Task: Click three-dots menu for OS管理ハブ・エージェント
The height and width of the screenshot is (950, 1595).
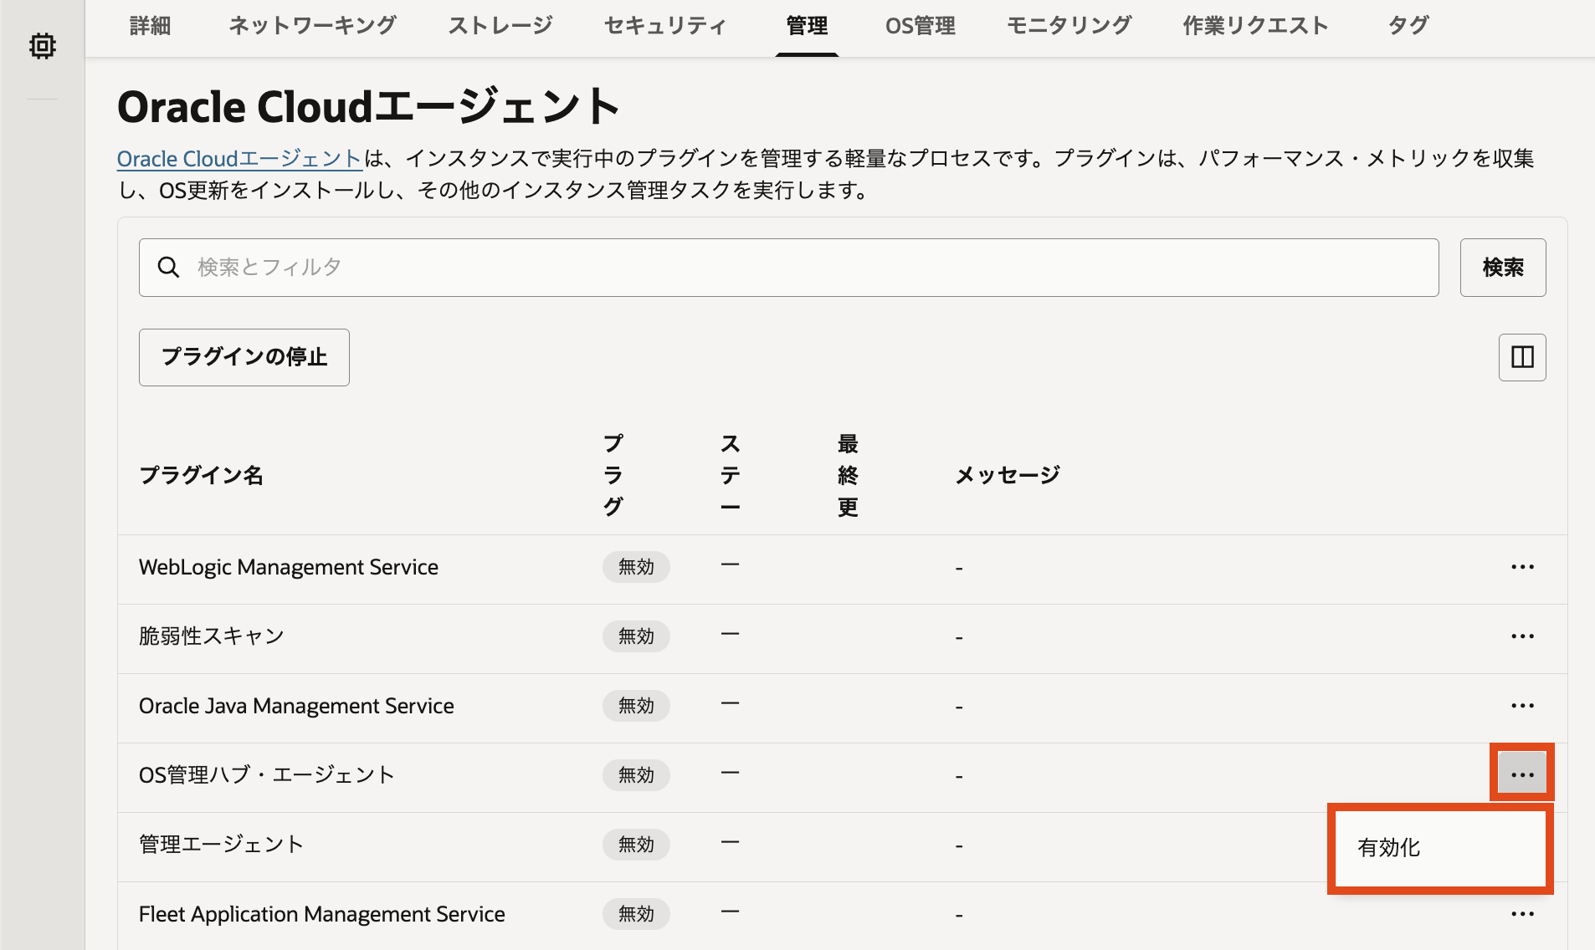Action: (x=1522, y=775)
